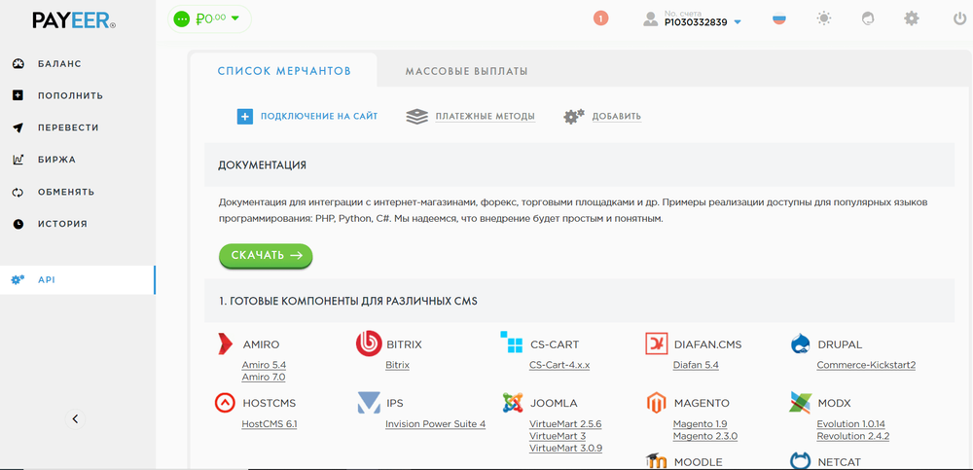Click the HostCMS red circle logo
The image size is (973, 470).
click(x=225, y=403)
